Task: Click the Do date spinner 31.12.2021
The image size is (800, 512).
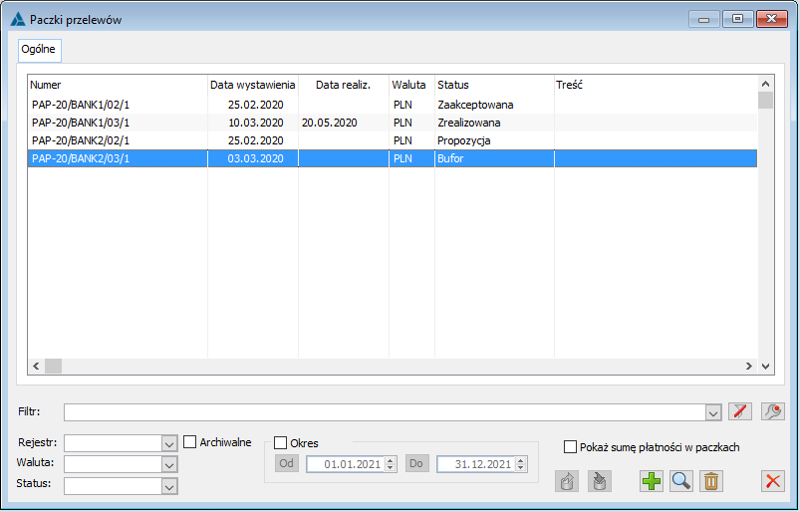Action: coord(521,464)
